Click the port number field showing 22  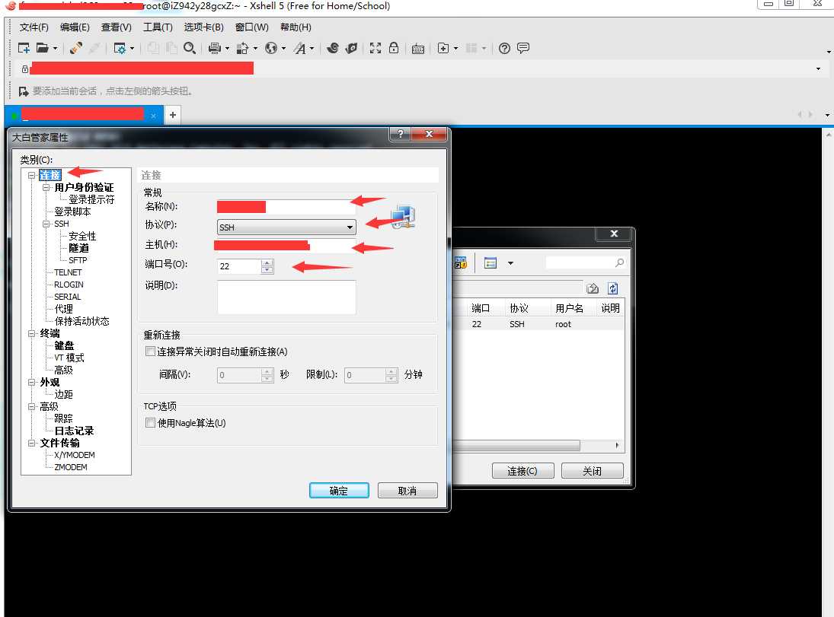pos(239,266)
